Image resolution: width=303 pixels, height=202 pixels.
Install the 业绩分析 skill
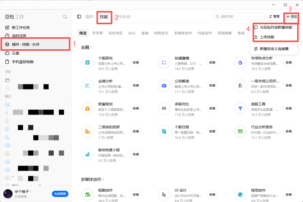coord(136,85)
